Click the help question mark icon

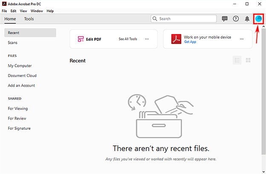[236, 19]
